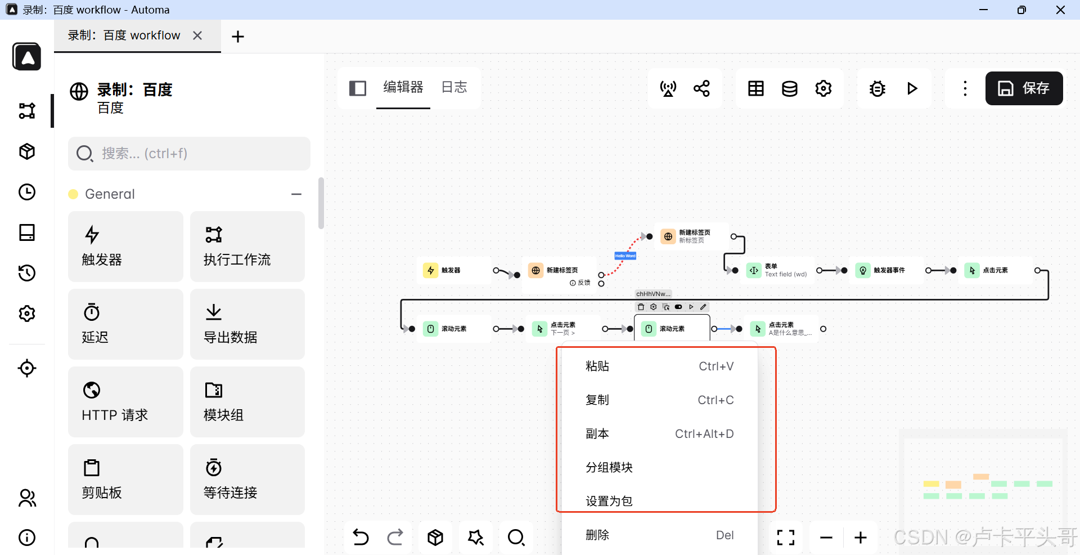Click the 保存 save button

(x=1024, y=88)
